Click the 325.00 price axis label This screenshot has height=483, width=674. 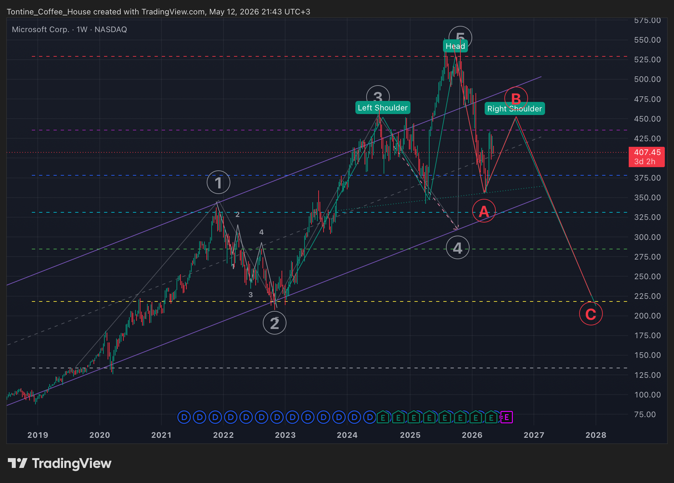647,217
